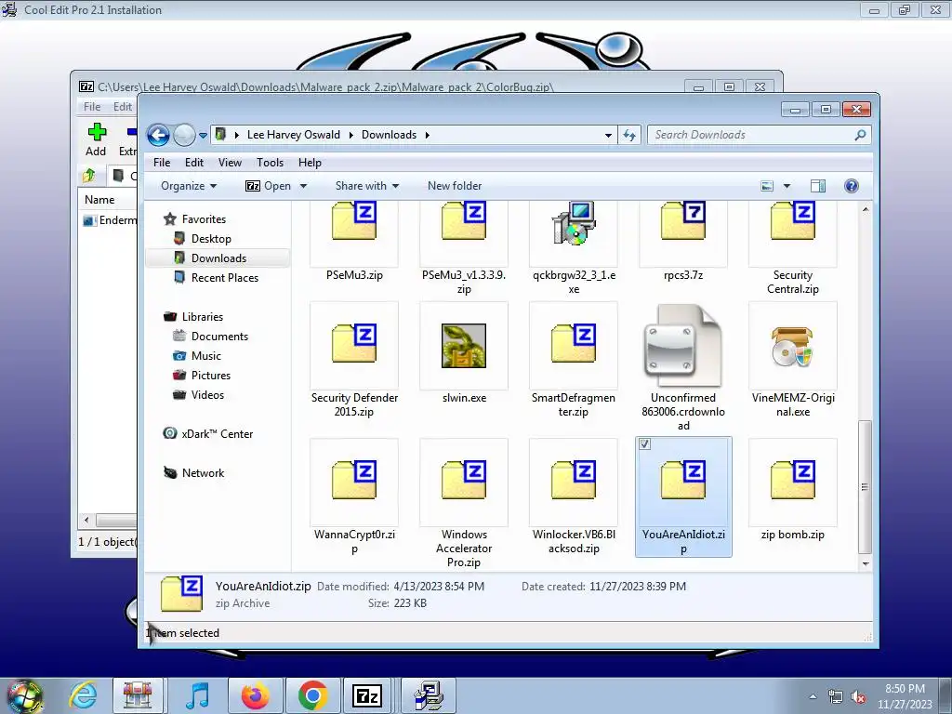The height and width of the screenshot is (714, 952).
Task: Click the New folder button
Action: coord(454,186)
